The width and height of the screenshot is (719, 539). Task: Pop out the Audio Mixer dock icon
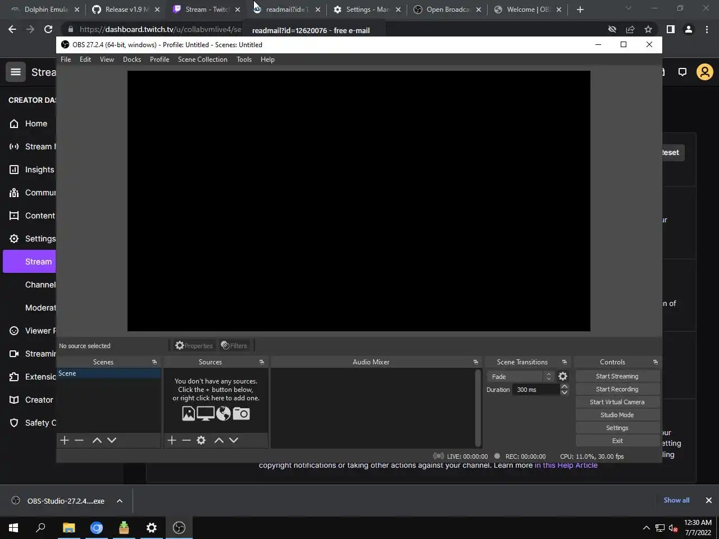(476, 362)
